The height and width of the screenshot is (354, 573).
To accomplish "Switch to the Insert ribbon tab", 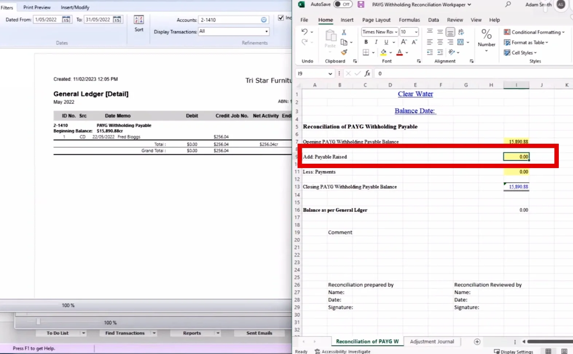I will pyautogui.click(x=347, y=20).
